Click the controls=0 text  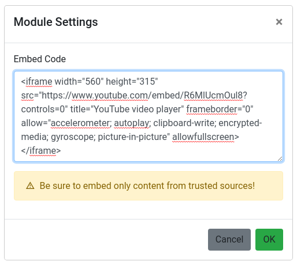pyautogui.click(x=43, y=109)
